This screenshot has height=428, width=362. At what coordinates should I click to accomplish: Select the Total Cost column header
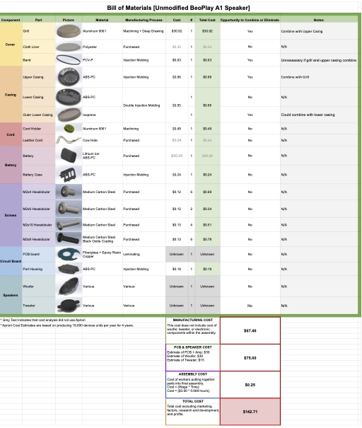click(x=207, y=20)
